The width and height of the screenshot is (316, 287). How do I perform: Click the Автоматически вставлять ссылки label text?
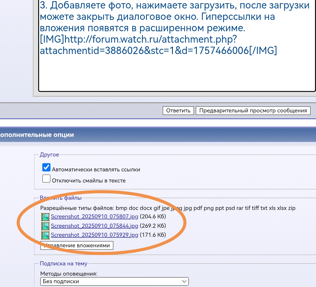[96, 169]
